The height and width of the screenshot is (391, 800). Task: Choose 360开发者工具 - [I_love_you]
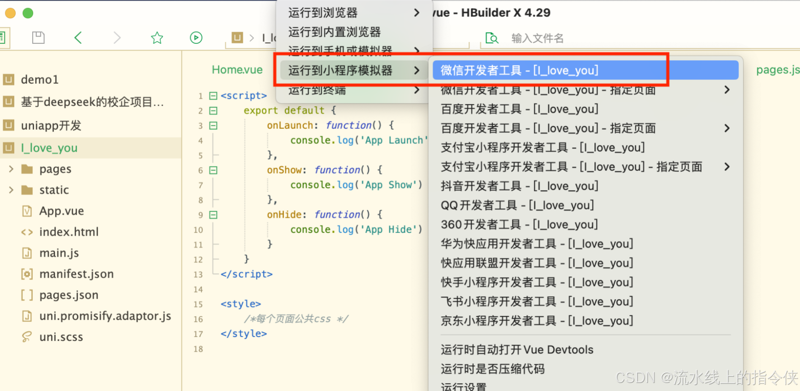pyautogui.click(x=585, y=224)
